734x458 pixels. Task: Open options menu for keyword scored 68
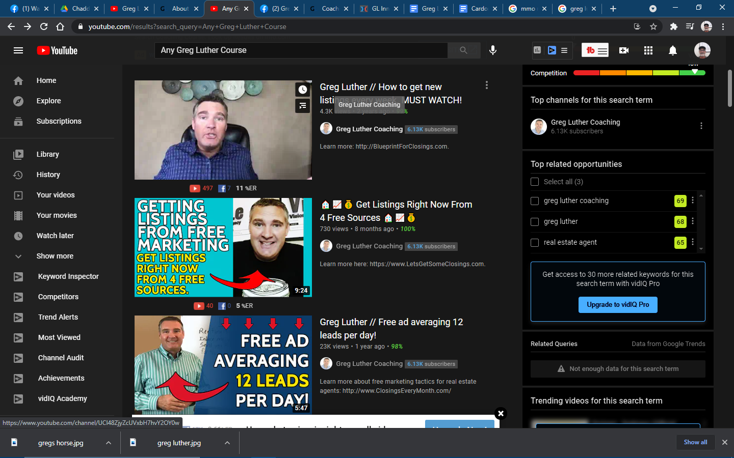tap(692, 221)
